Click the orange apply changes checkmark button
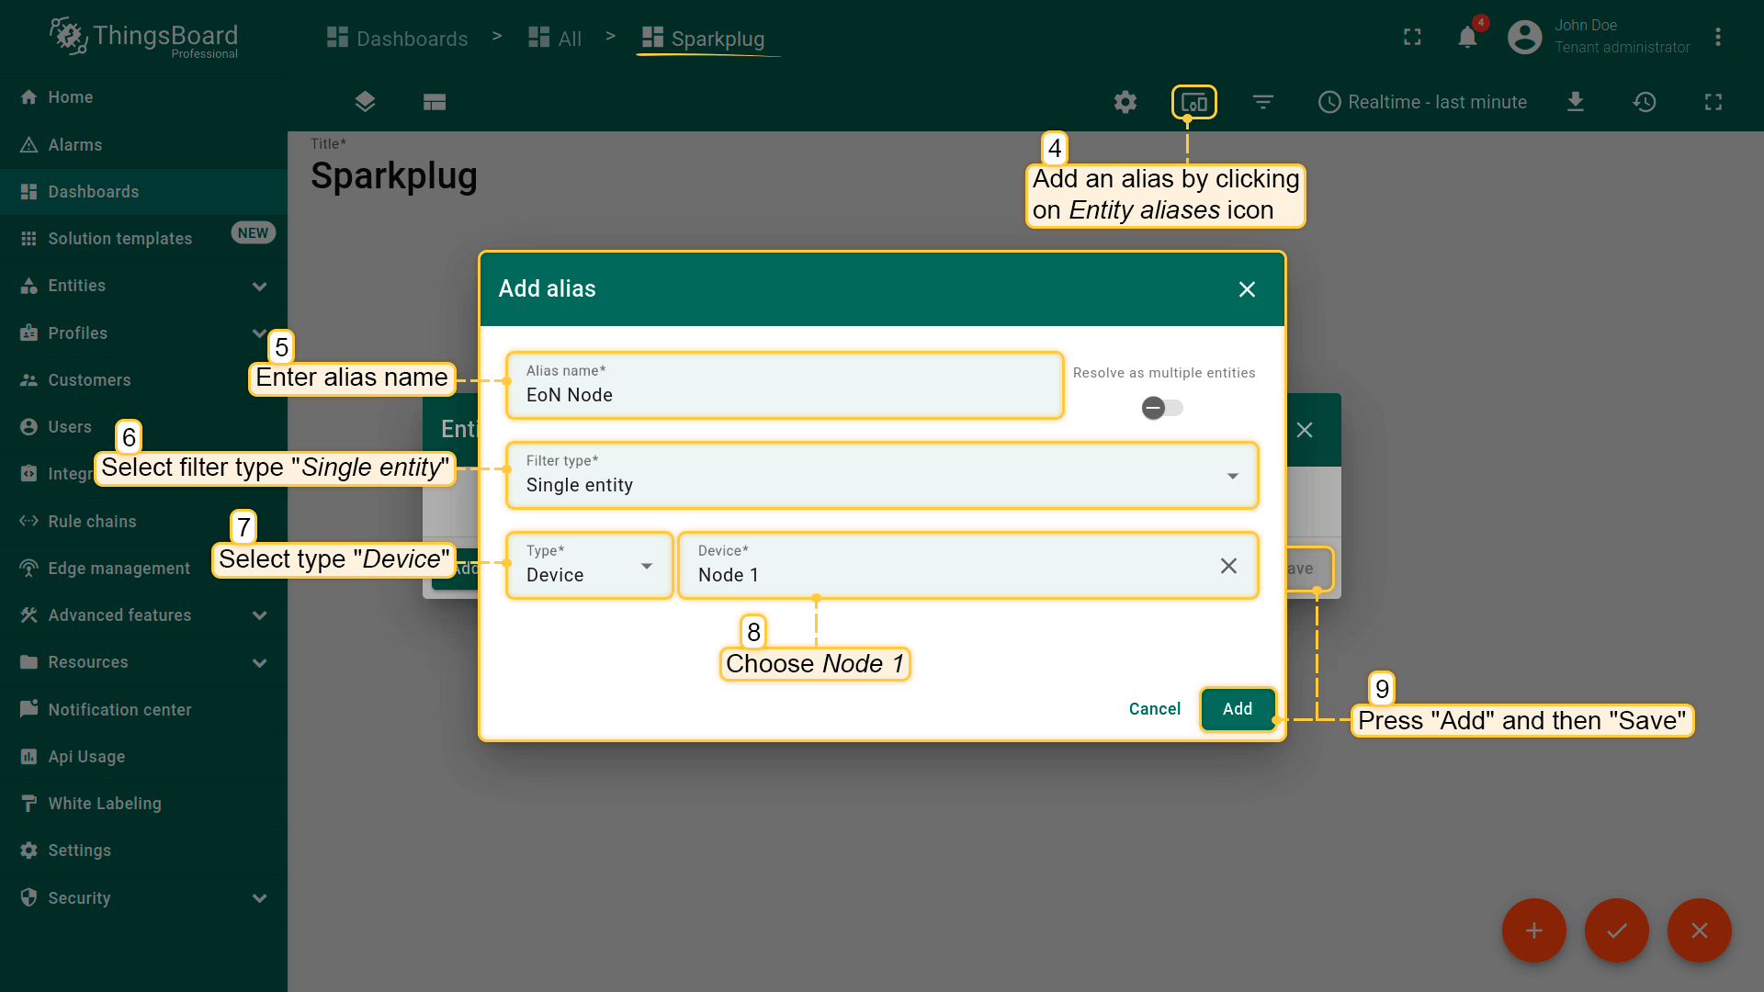 (x=1616, y=930)
